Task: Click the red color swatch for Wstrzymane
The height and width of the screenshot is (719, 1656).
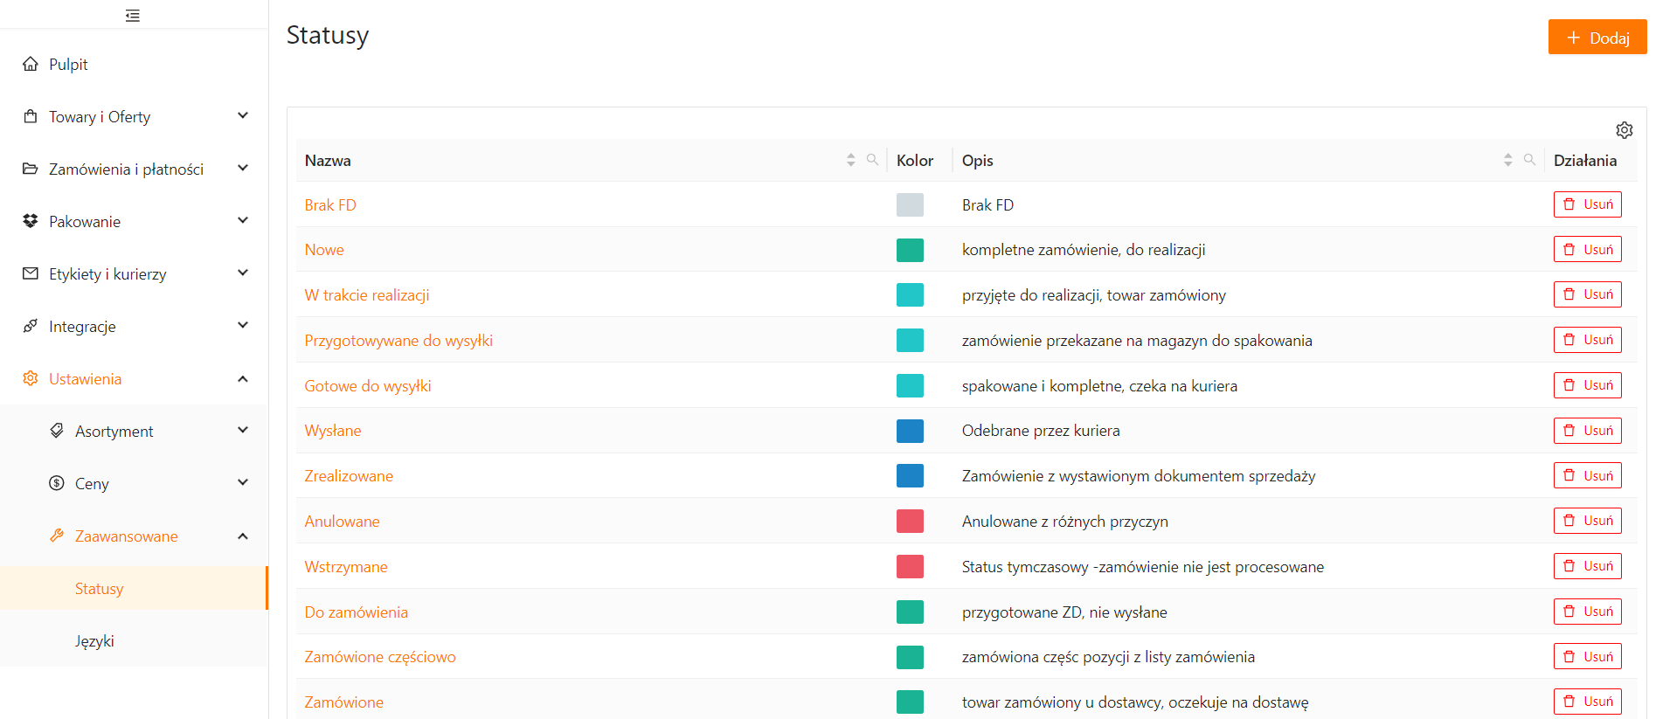Action: [910, 566]
